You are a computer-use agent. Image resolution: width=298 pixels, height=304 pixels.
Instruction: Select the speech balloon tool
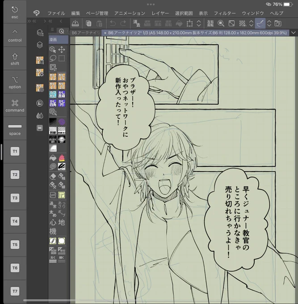point(62,241)
